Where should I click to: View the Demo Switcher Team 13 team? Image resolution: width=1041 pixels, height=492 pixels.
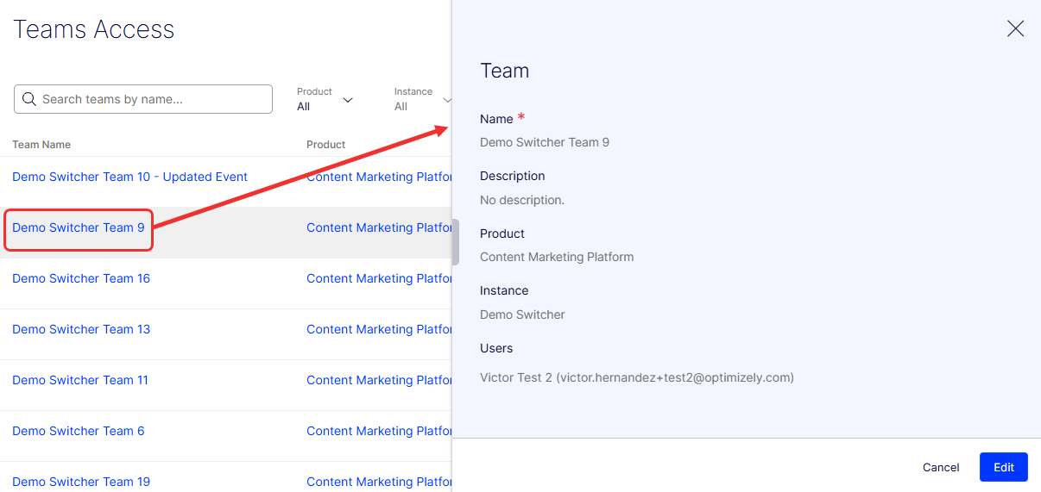(81, 329)
